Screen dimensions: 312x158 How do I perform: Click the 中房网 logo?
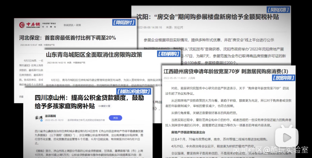(x=30, y=25)
